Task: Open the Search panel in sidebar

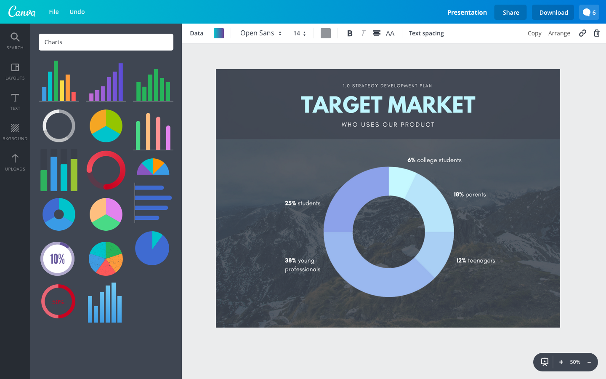Action: point(15,41)
